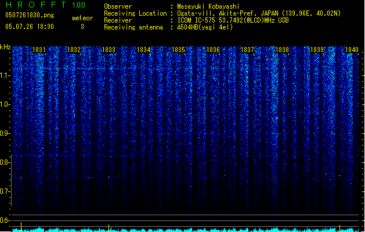Image resolution: width=365 pixels, height=232 pixels.
Task: Select the Ogata-vill. Akita-Pref. JAPAN location text
Action: (259, 13)
